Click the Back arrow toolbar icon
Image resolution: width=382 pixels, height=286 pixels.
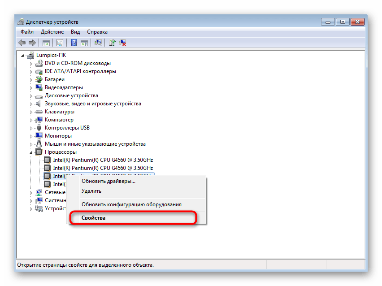click(22, 43)
